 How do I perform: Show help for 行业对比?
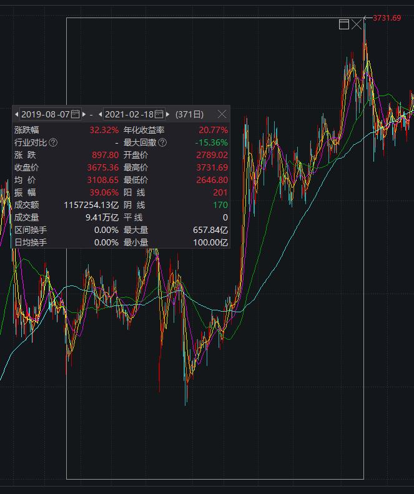[53, 142]
